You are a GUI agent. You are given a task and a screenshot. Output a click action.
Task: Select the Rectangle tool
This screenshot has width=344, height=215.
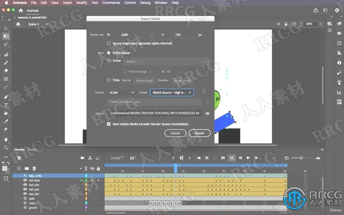point(6,79)
